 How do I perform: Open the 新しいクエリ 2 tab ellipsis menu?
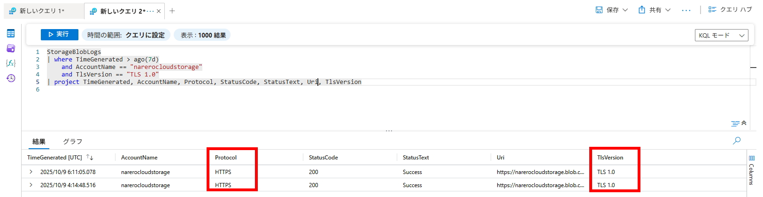150,11
